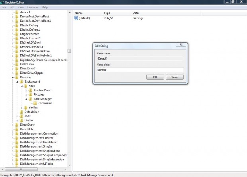This screenshot has height=177, width=247.
Task: Select the device.1 folder icon
Action: pos(17,12)
